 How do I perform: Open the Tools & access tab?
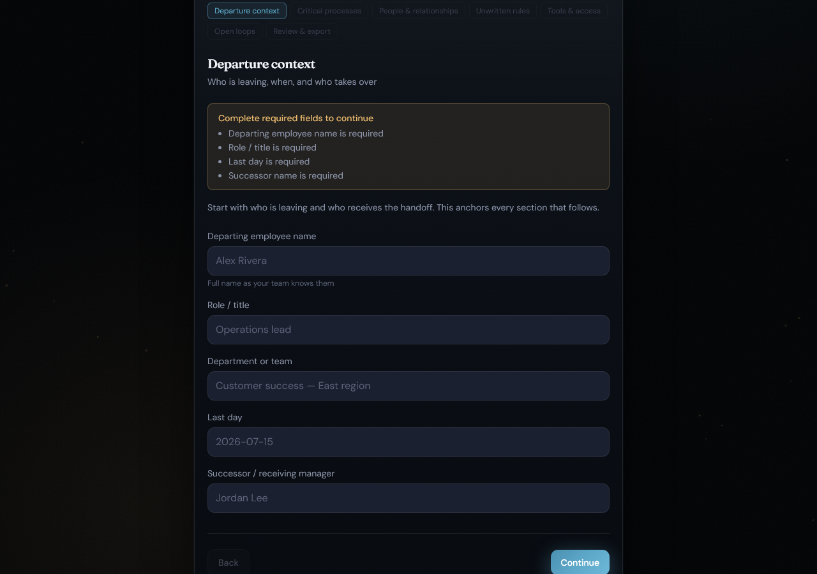pos(574,11)
